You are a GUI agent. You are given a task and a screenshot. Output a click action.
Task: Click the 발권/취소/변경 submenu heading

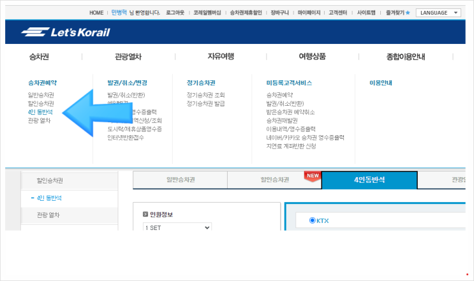click(127, 83)
